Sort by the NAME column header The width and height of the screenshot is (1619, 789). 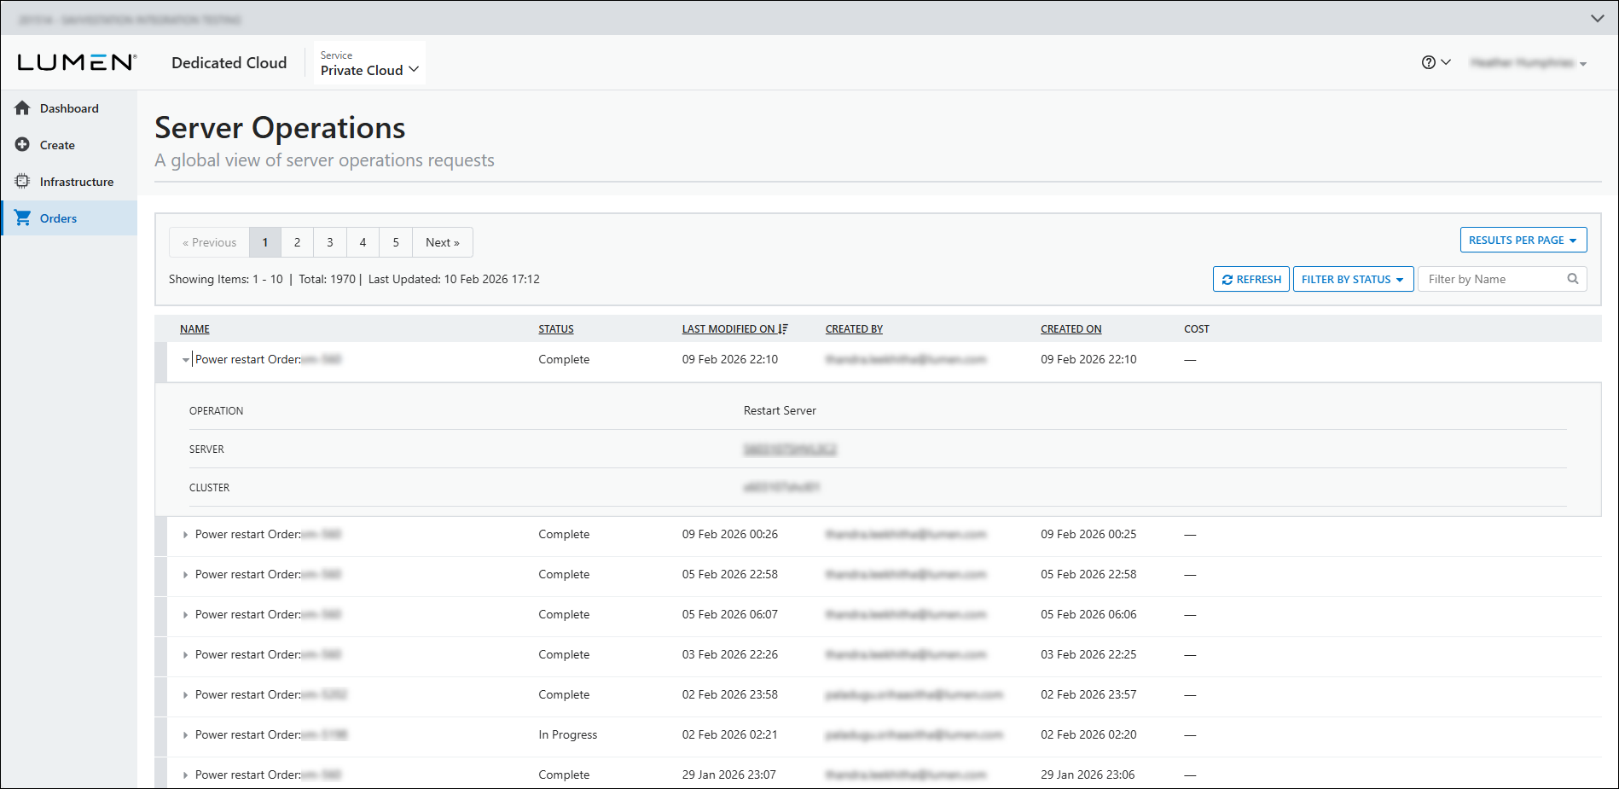tap(194, 329)
